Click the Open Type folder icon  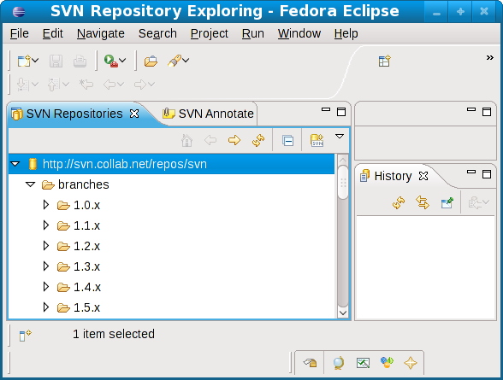pos(151,61)
